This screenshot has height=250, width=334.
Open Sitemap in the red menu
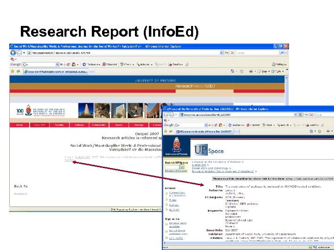point(139,125)
